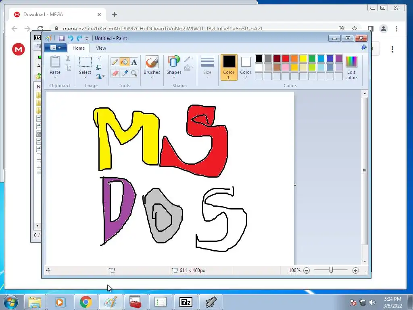Select the Pencil tool in Paint
Viewport: 413px width, 310px height.
coord(115,62)
